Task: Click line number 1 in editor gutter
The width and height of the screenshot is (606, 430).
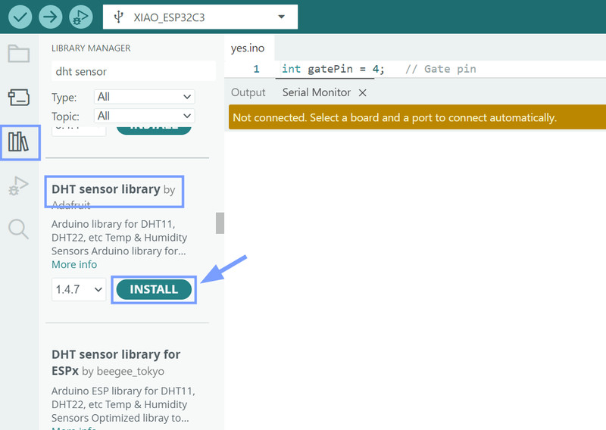Action: click(256, 69)
